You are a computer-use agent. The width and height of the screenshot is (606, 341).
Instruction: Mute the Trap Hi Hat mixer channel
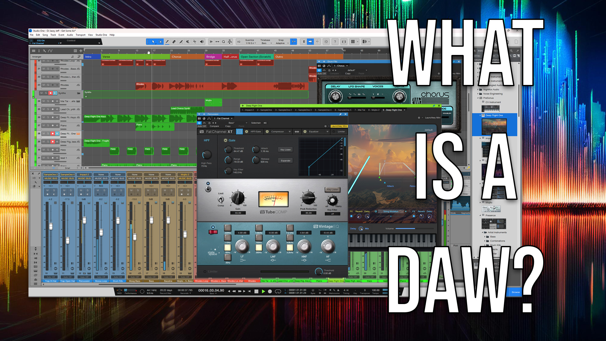coord(48,190)
